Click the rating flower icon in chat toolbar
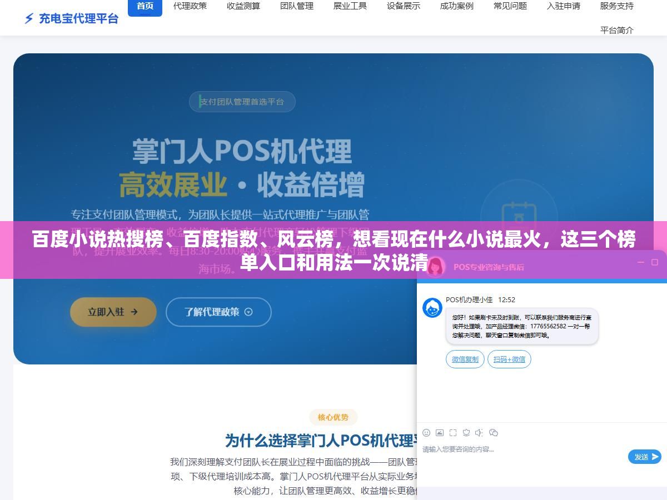Image resolution: width=667 pixels, height=500 pixels. tap(466, 433)
